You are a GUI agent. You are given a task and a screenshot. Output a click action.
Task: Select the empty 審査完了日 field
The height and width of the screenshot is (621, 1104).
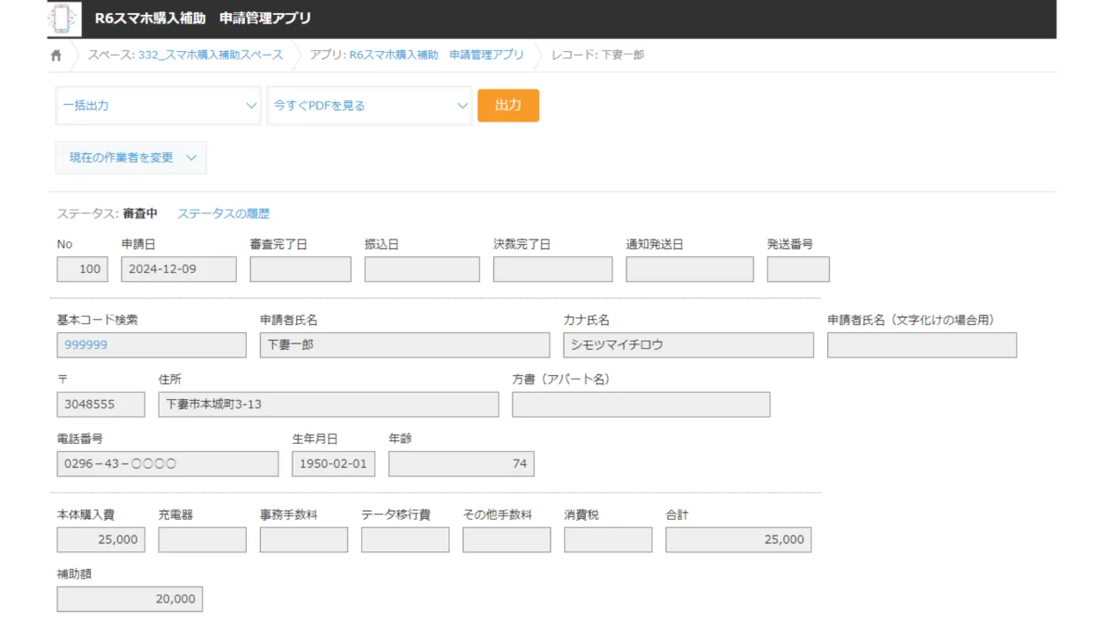[300, 270]
